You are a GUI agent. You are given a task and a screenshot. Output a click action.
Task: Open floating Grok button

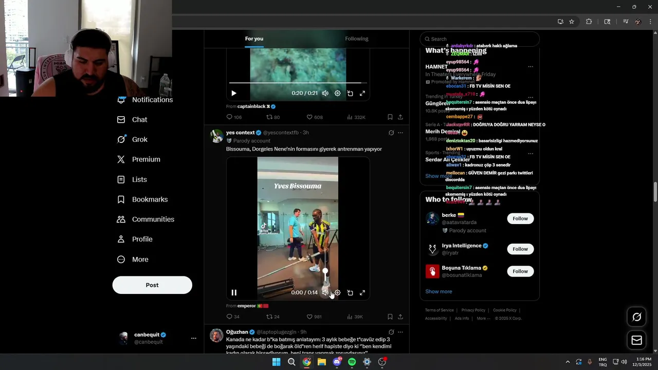pyautogui.click(x=636, y=317)
